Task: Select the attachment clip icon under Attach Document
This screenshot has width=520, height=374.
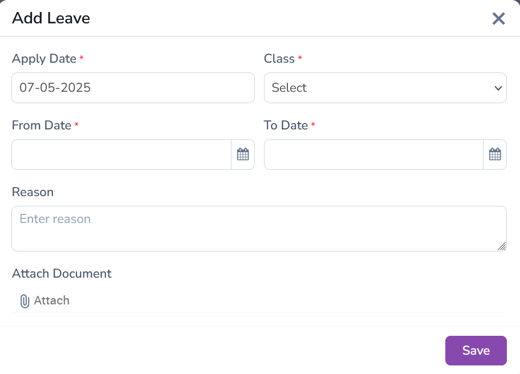Action: pos(23,300)
